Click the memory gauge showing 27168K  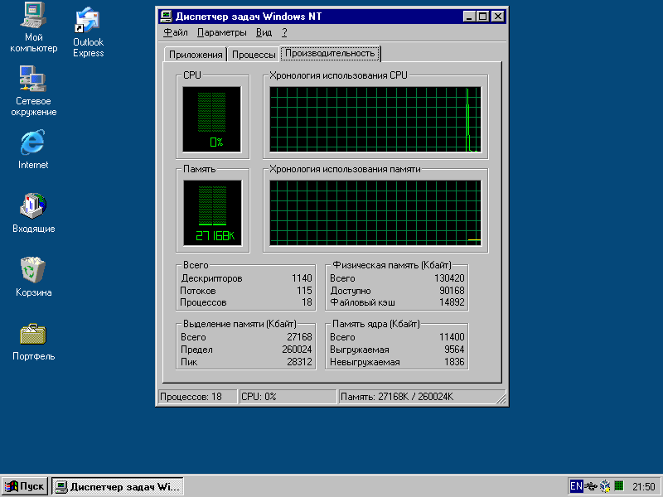(x=212, y=213)
